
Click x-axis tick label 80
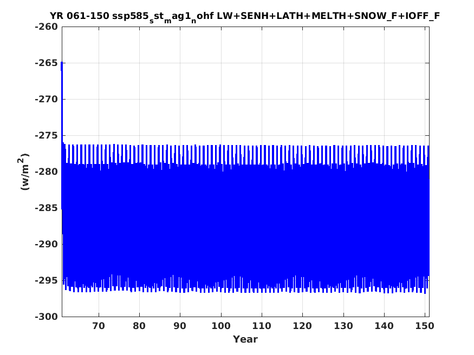point(139,326)
